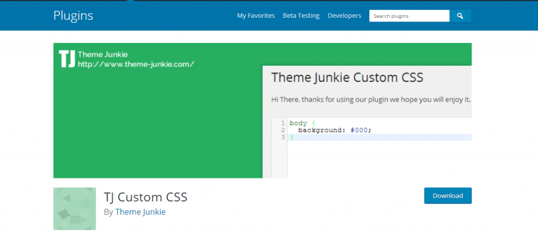Screen dimensions: 538x232
Task: Click the 'body {' code line
Action: coord(302,123)
